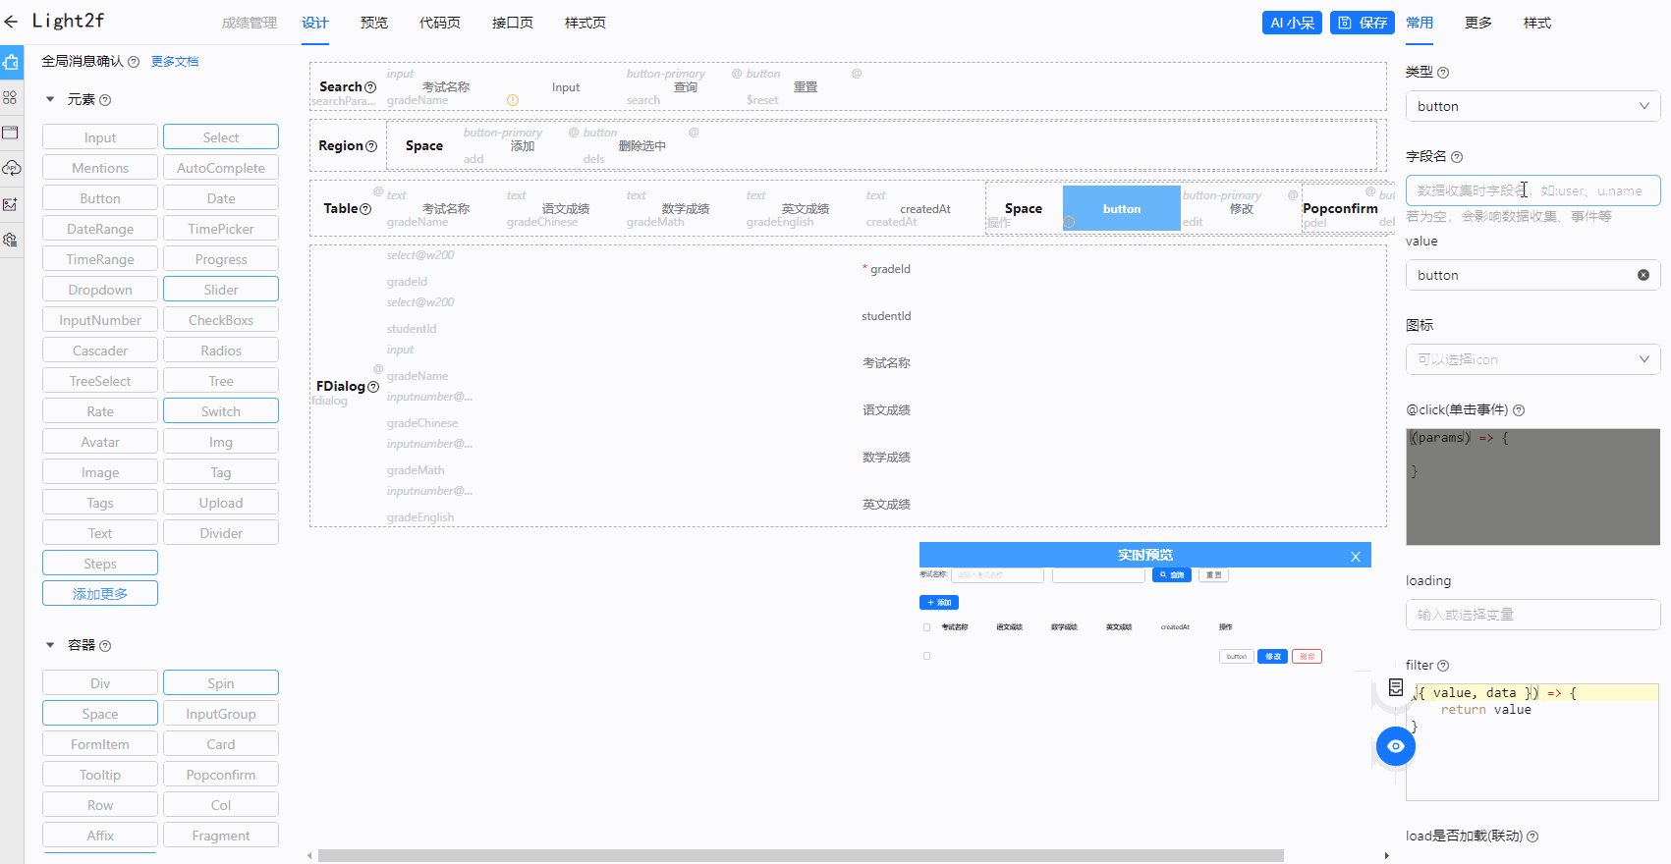Go back using the arrow beside Light2f
This screenshot has width=1671, height=864.
pos(11,22)
